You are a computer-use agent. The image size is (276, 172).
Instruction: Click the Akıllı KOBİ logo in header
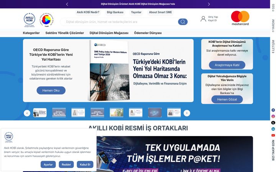tap(30, 20)
